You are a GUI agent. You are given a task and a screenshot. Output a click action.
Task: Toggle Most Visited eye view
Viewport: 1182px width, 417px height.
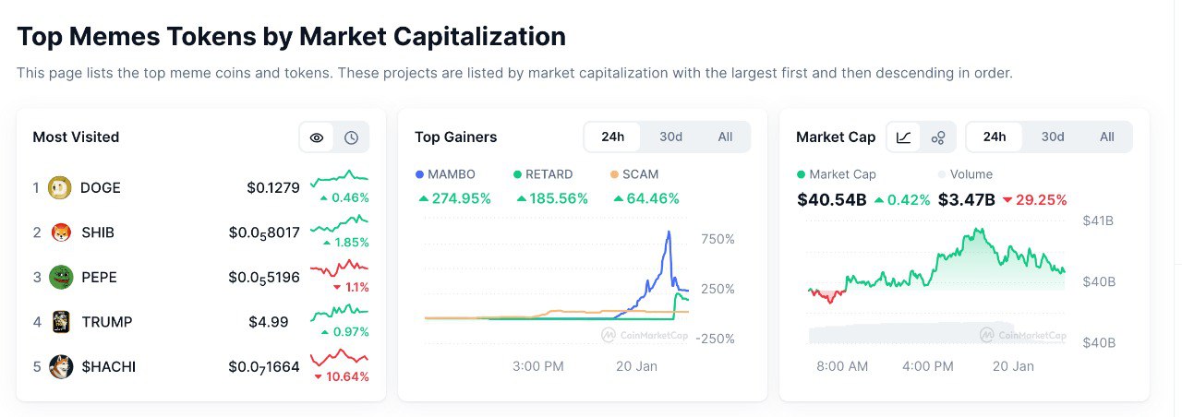(317, 137)
